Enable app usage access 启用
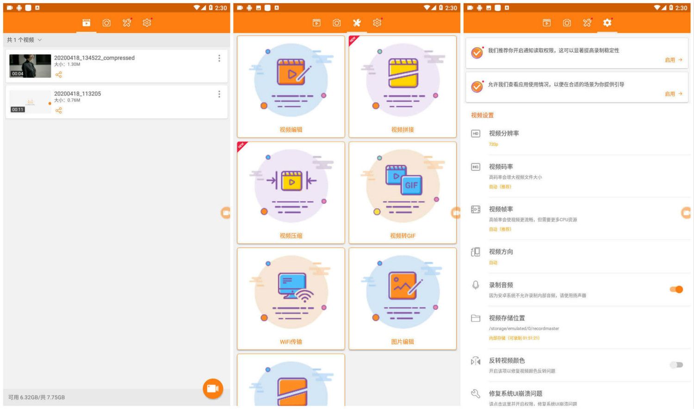This screenshot has height=409, width=694. (x=673, y=94)
